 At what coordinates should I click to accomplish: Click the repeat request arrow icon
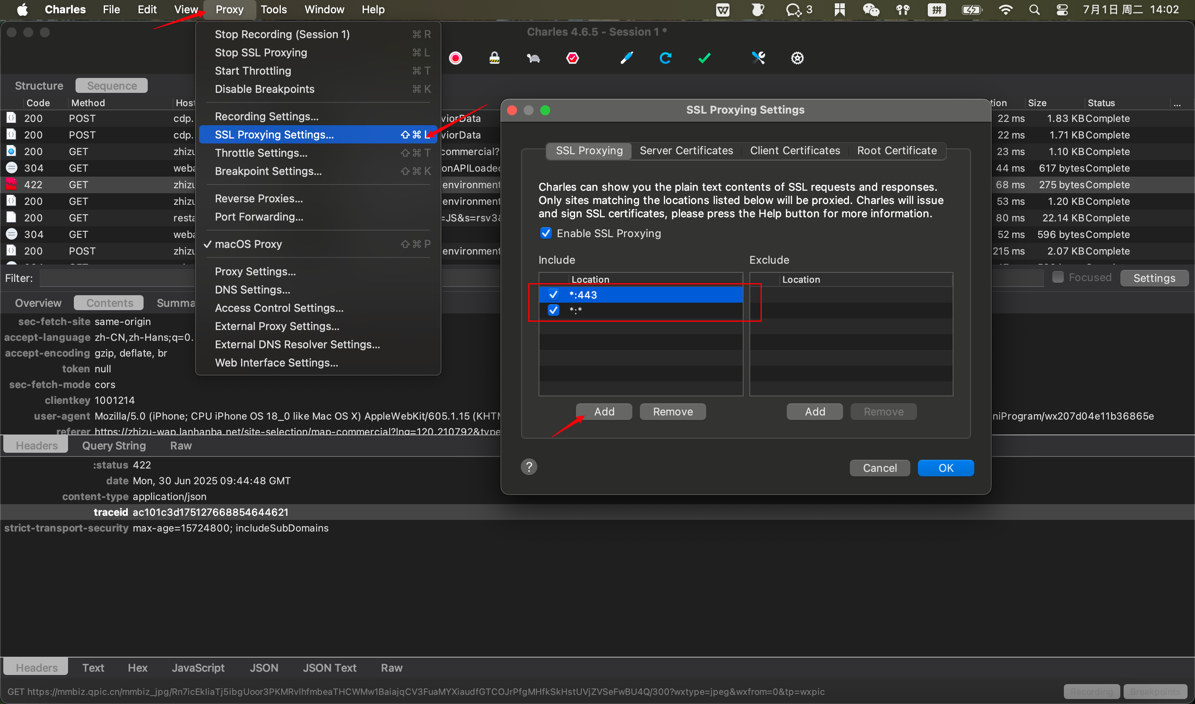point(666,58)
